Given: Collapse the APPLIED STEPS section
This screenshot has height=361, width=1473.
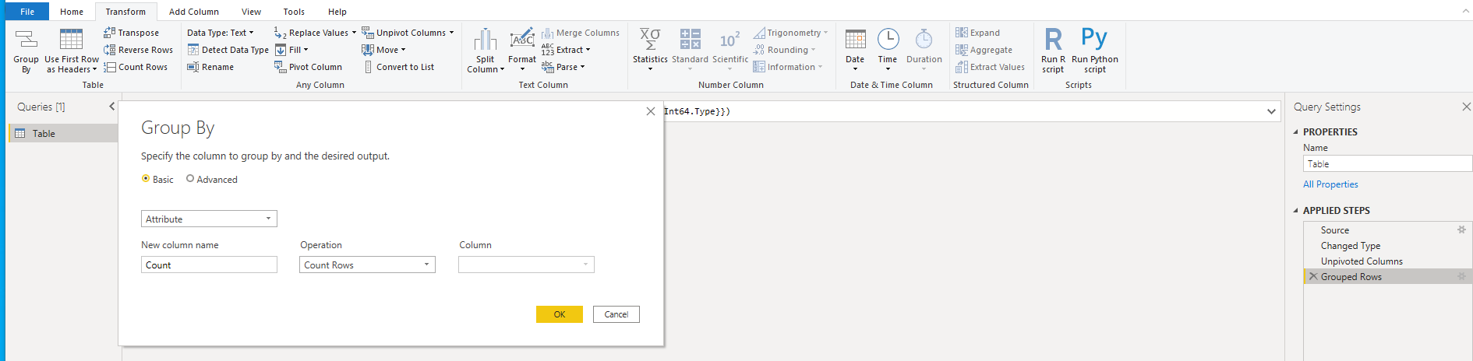Looking at the screenshot, I should pyautogui.click(x=1295, y=211).
